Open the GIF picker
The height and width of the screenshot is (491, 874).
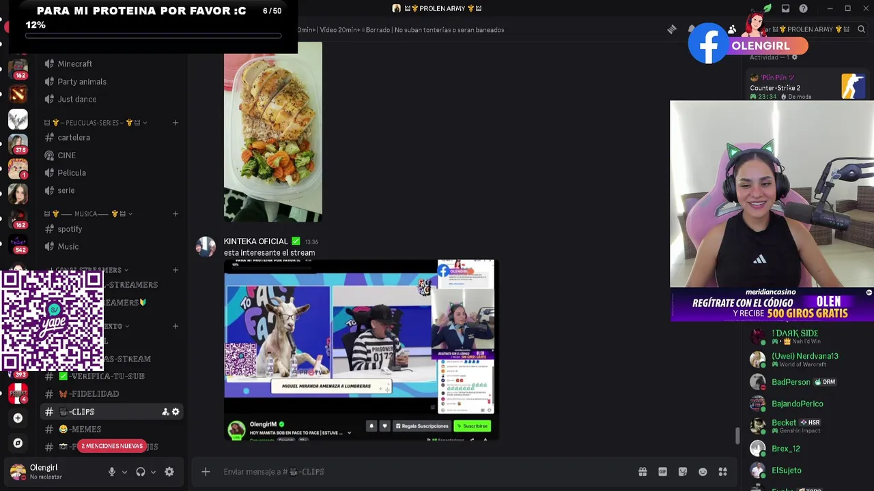[x=662, y=471]
